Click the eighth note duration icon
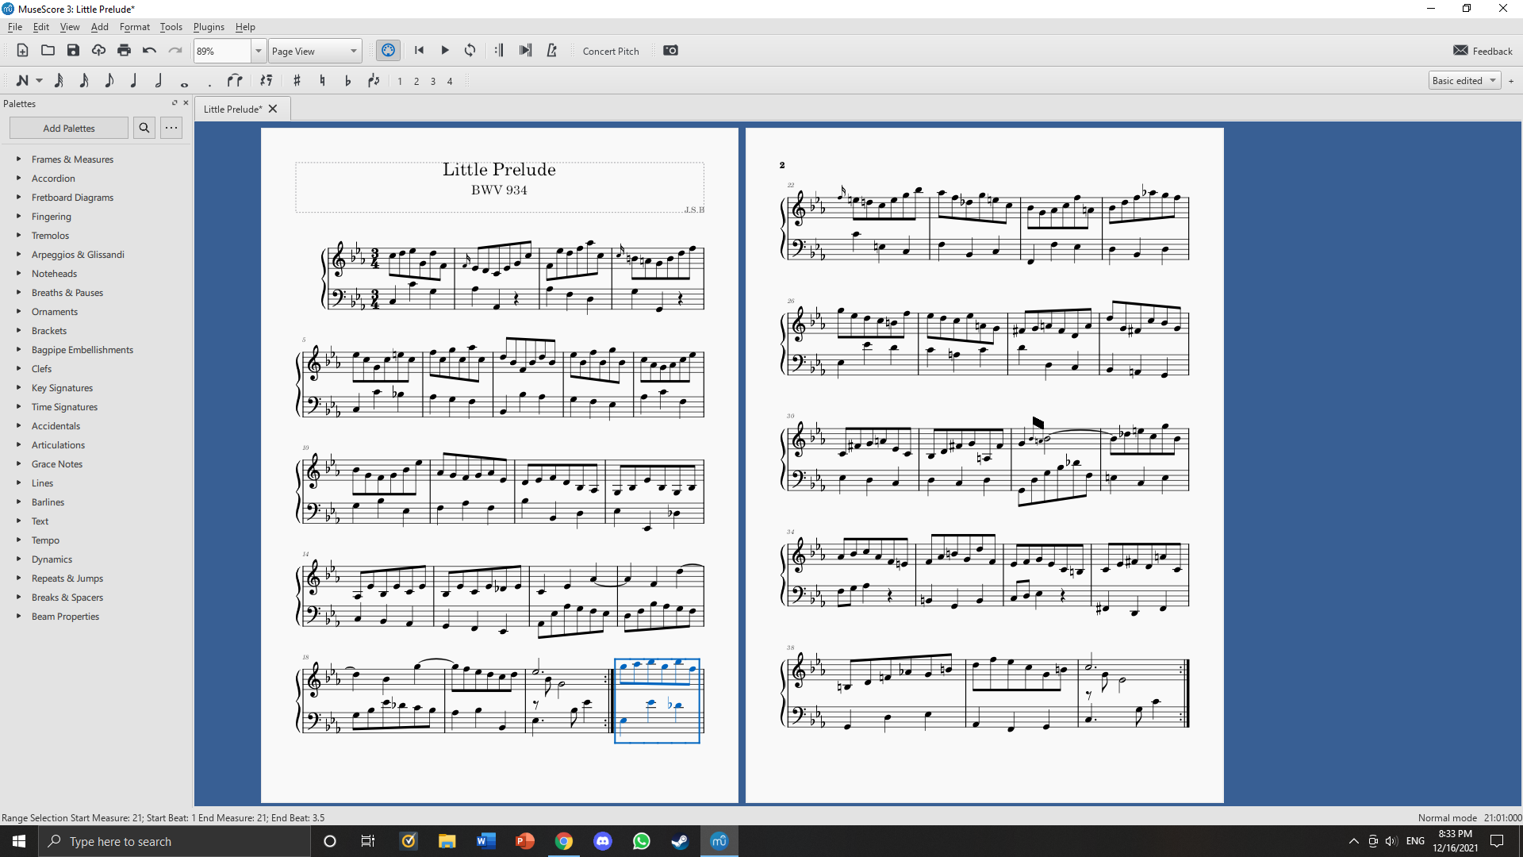 tap(109, 81)
